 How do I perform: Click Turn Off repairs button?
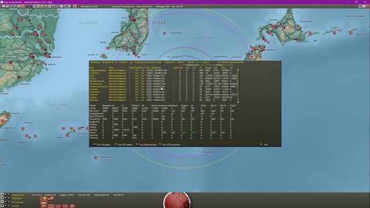coord(124,144)
